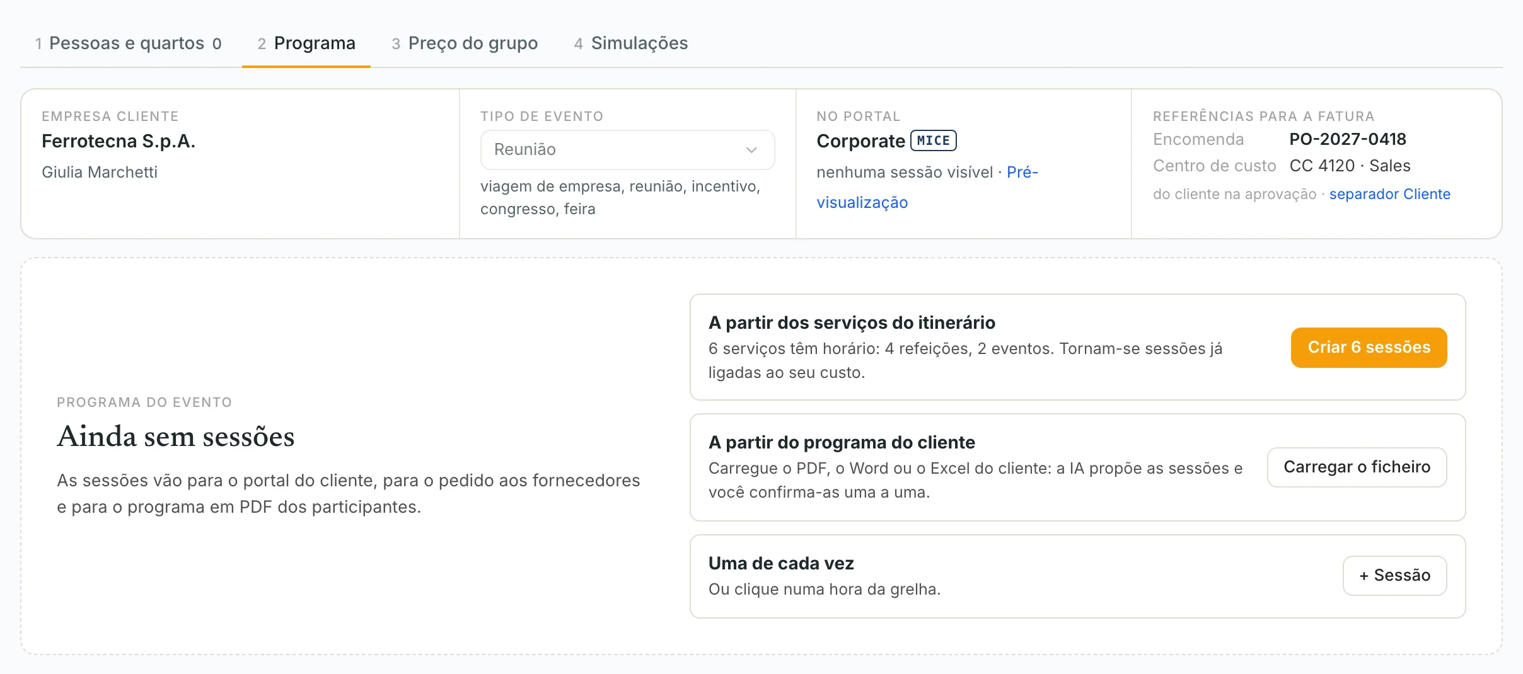Add one session with + Sessão
Image resolution: width=1523 pixels, height=674 pixels.
[x=1394, y=575]
